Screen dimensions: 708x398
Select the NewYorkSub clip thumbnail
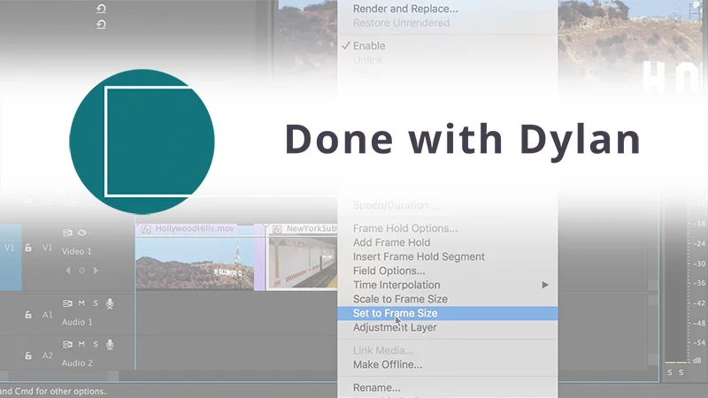pyautogui.click(x=303, y=263)
